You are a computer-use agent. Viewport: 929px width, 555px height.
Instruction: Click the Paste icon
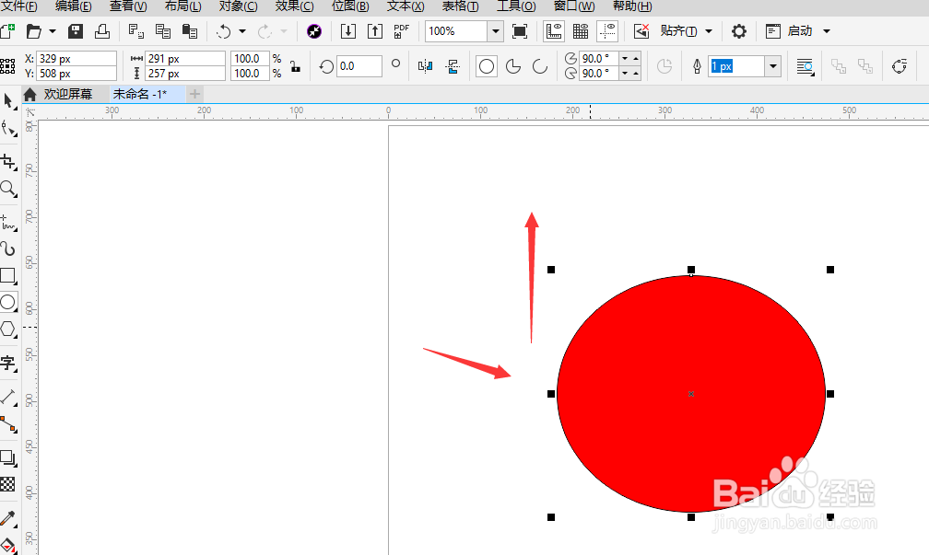coord(190,31)
